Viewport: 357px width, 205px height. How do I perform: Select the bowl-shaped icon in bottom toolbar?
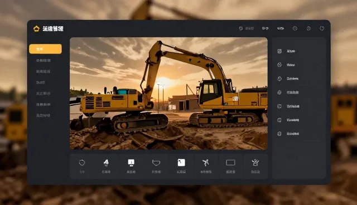156,163
